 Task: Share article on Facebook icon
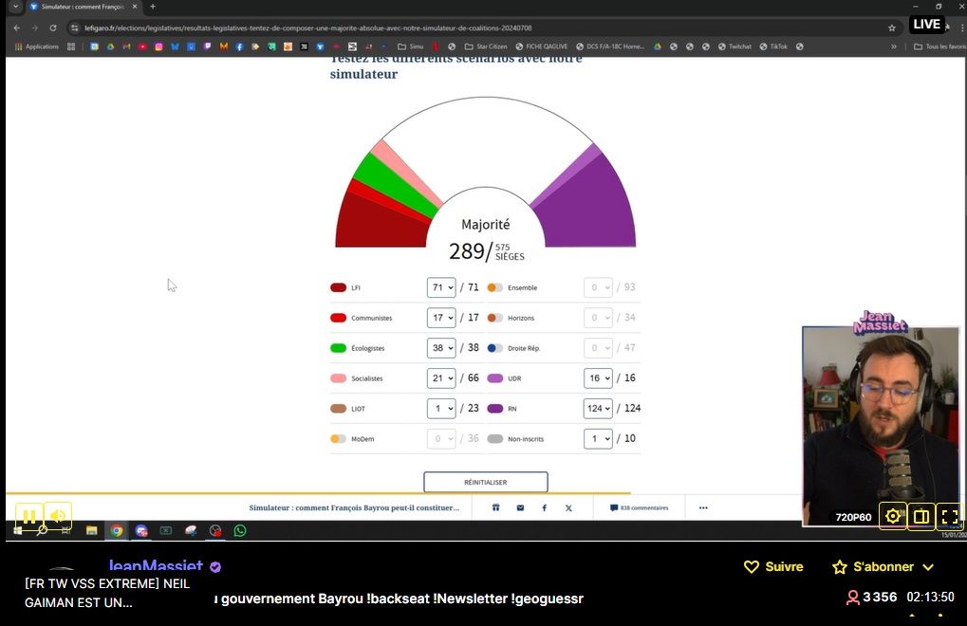pos(544,507)
